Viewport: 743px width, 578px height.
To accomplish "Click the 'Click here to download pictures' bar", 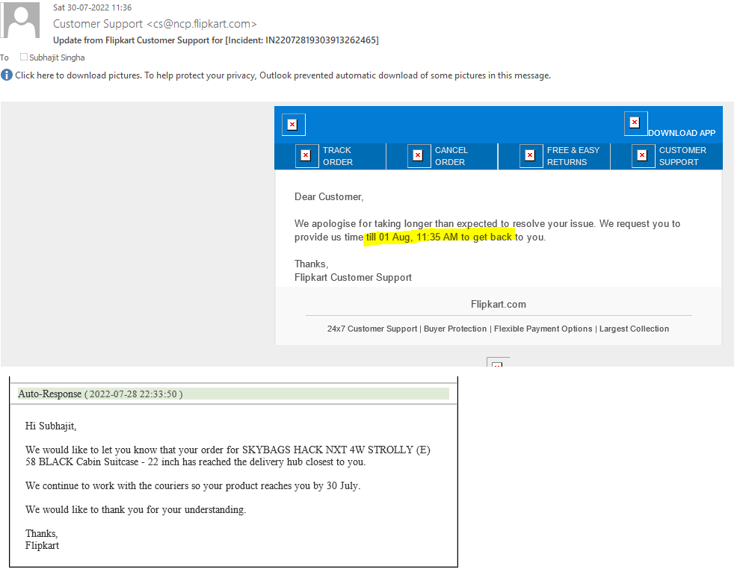I will click(x=283, y=75).
